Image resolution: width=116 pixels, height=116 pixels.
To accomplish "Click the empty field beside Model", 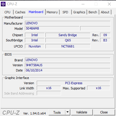I will 95,28.
